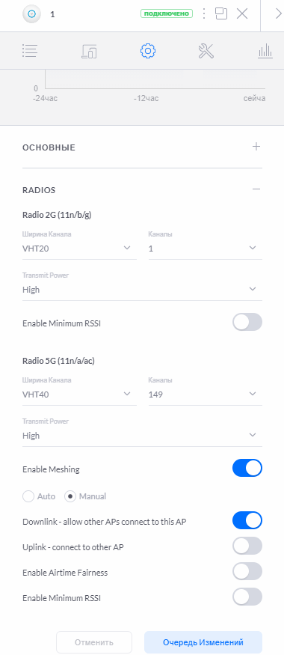The image size is (284, 655).
Task: Turn on Enable Airtime Fairness switch
Action: click(247, 571)
